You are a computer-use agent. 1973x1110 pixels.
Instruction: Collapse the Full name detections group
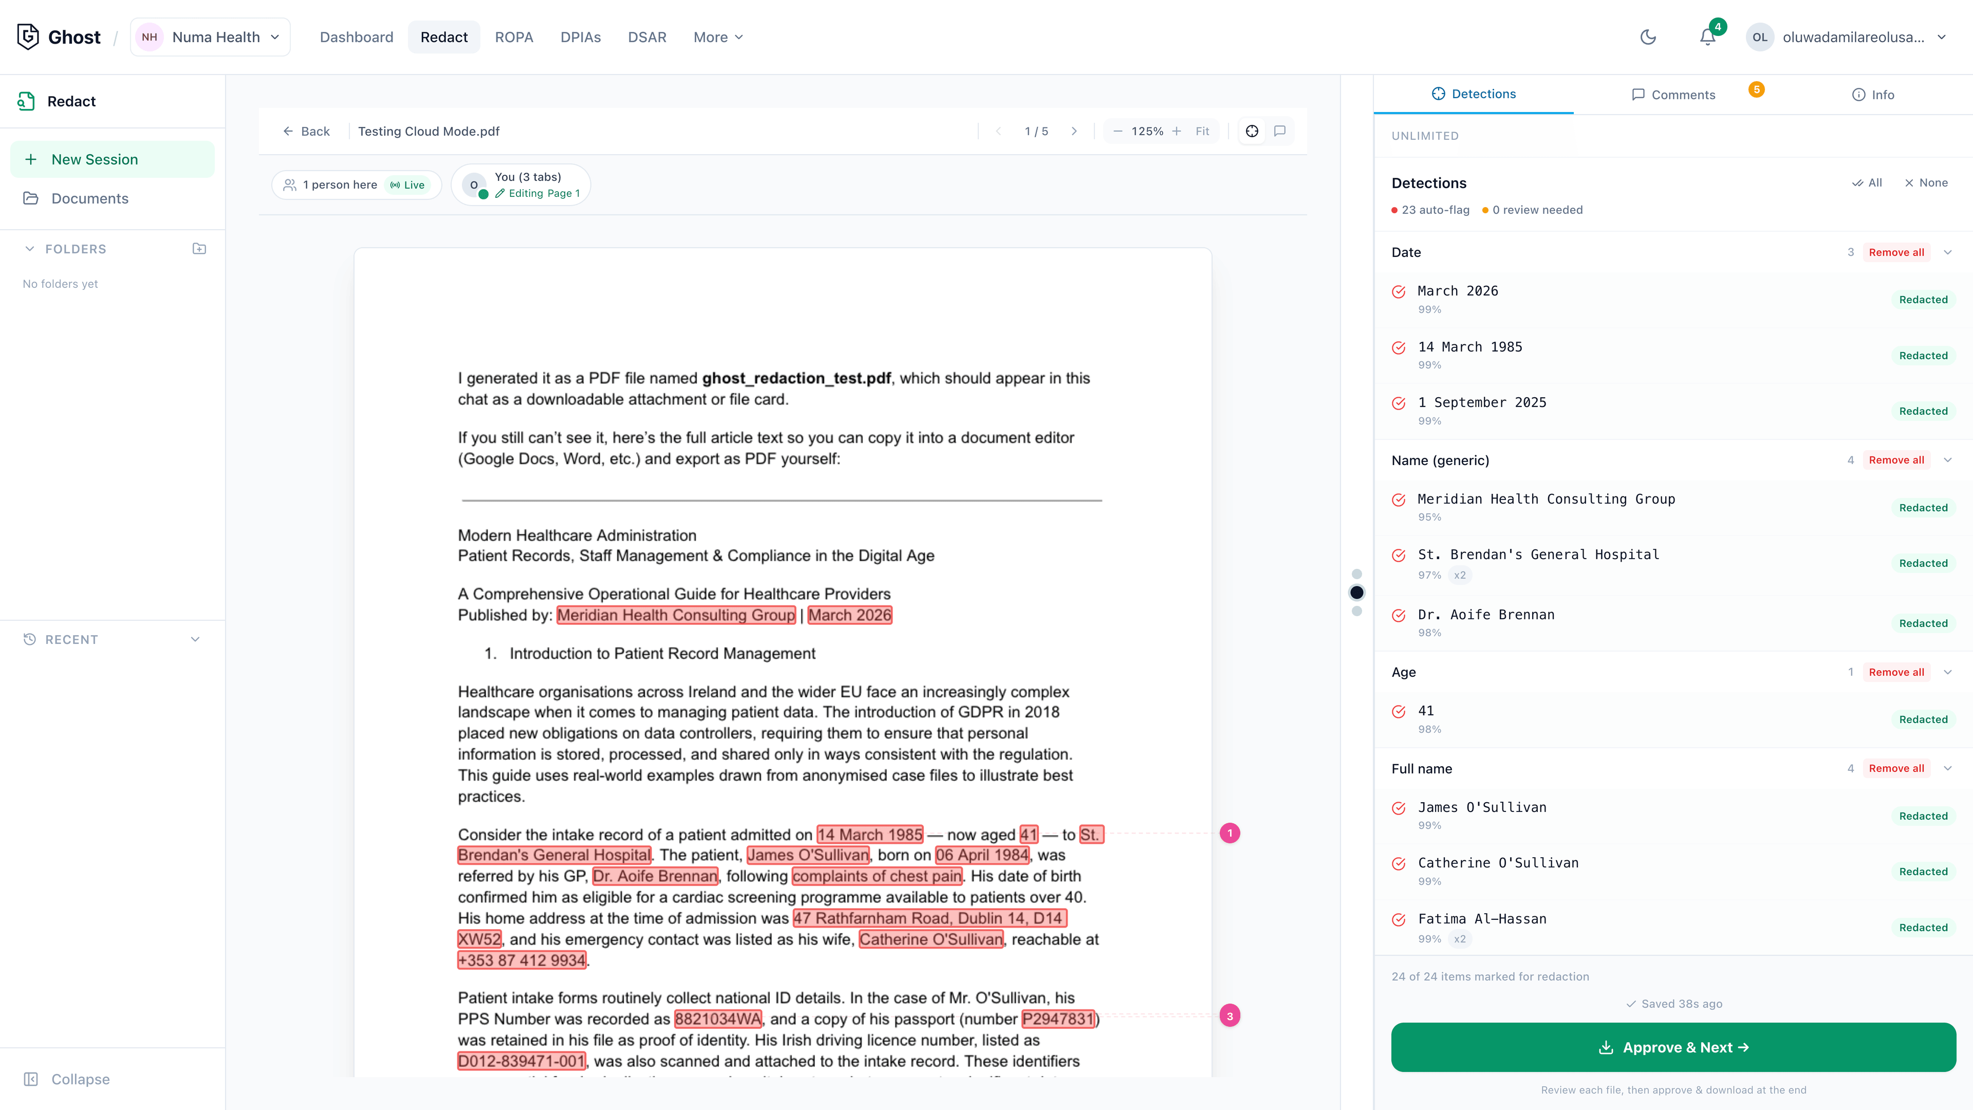tap(1948, 769)
